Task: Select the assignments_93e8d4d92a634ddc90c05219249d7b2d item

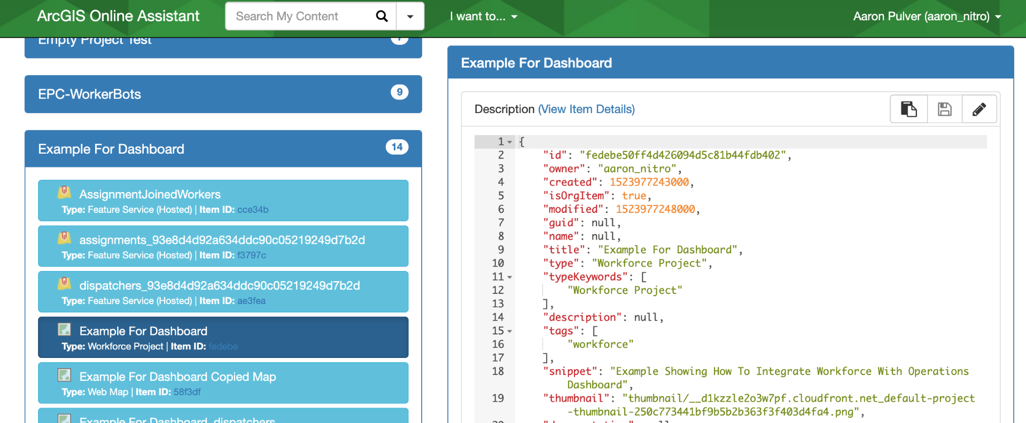Action: point(223,246)
